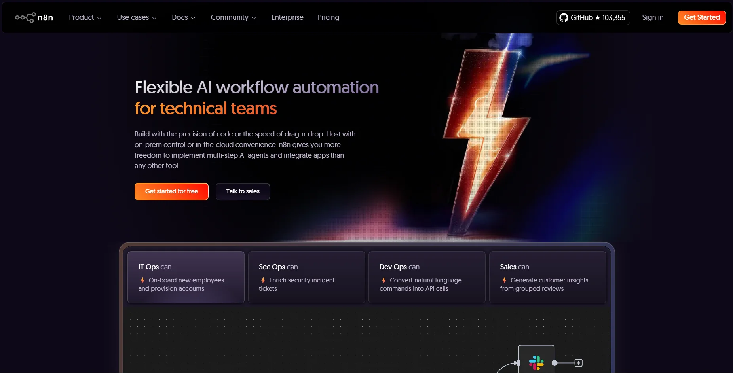
Task: Click the n8n logo in the header
Action: 34,17
